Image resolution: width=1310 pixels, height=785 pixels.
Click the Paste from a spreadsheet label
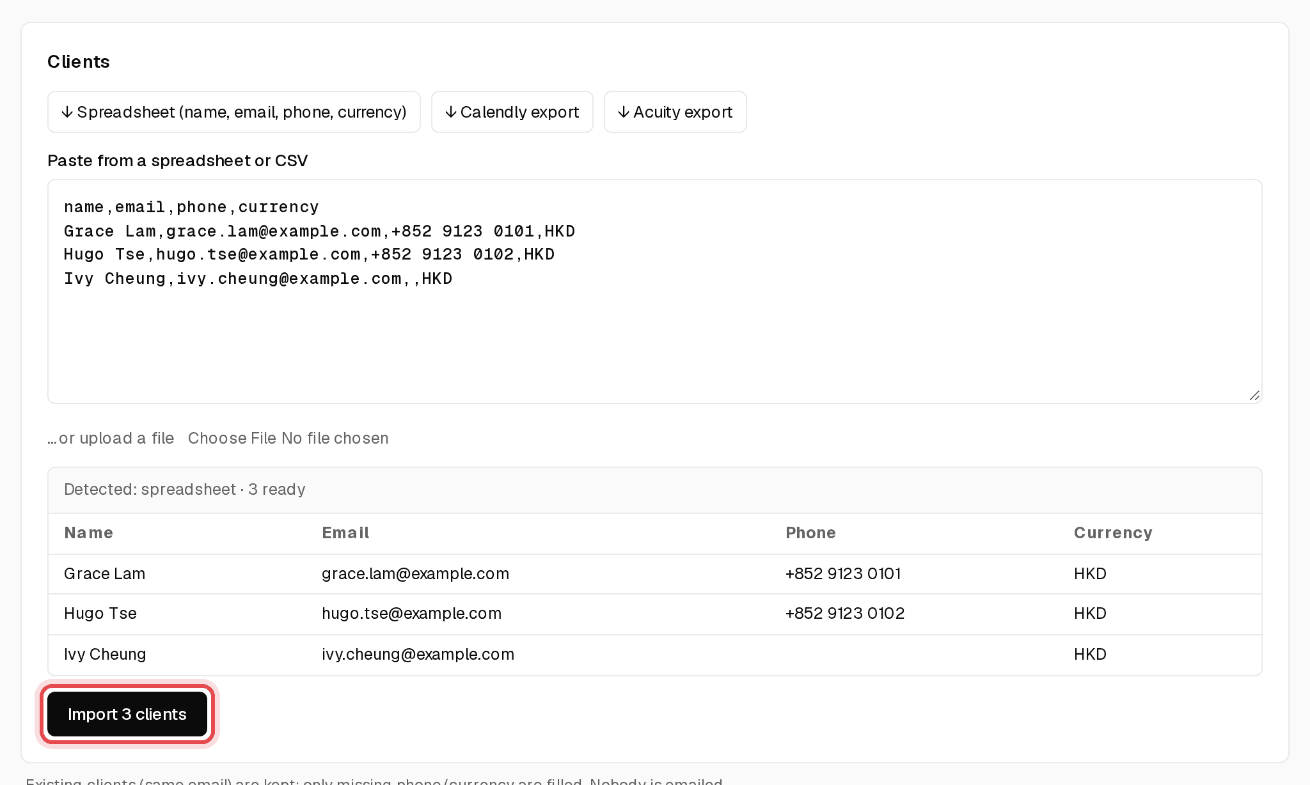178,161
